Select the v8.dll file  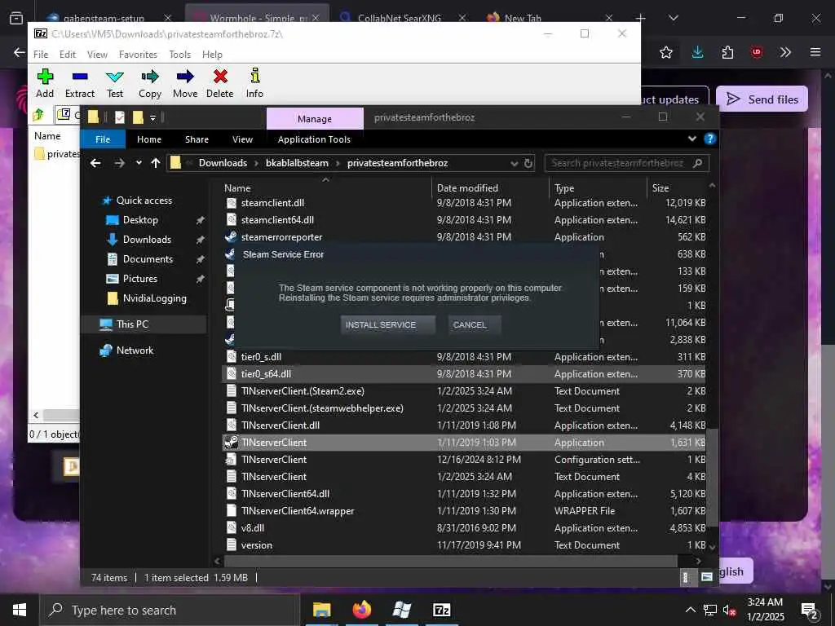click(253, 528)
